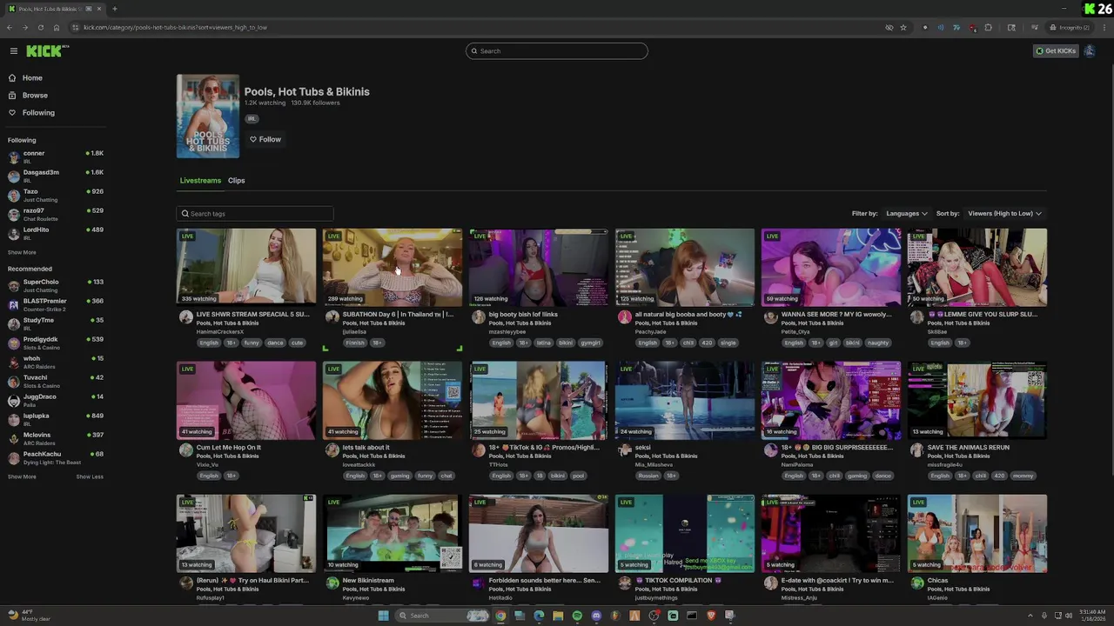Open the New Bikinistream stream title
Image resolution: width=1114 pixels, height=626 pixels.
pyautogui.click(x=368, y=581)
